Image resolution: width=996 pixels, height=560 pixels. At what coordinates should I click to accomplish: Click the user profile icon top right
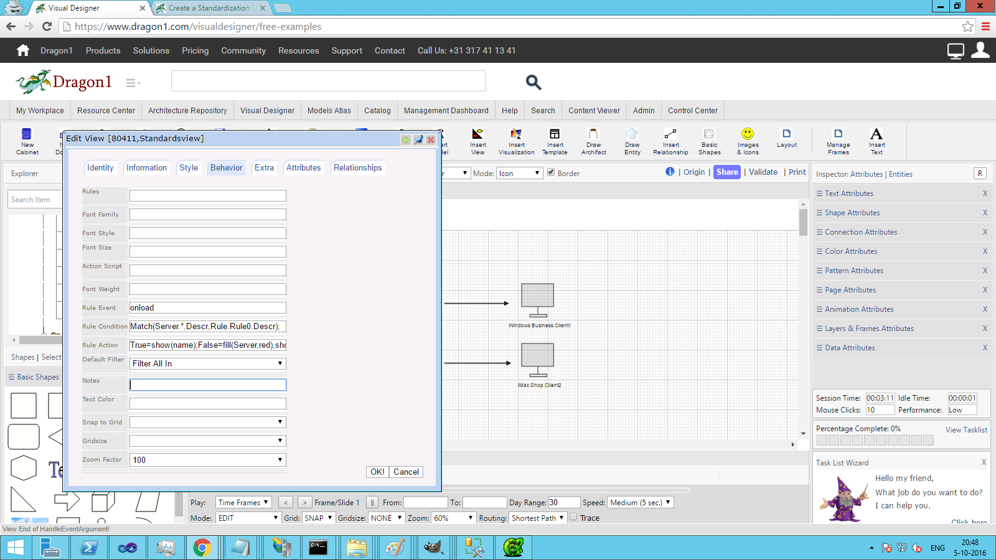(x=980, y=50)
